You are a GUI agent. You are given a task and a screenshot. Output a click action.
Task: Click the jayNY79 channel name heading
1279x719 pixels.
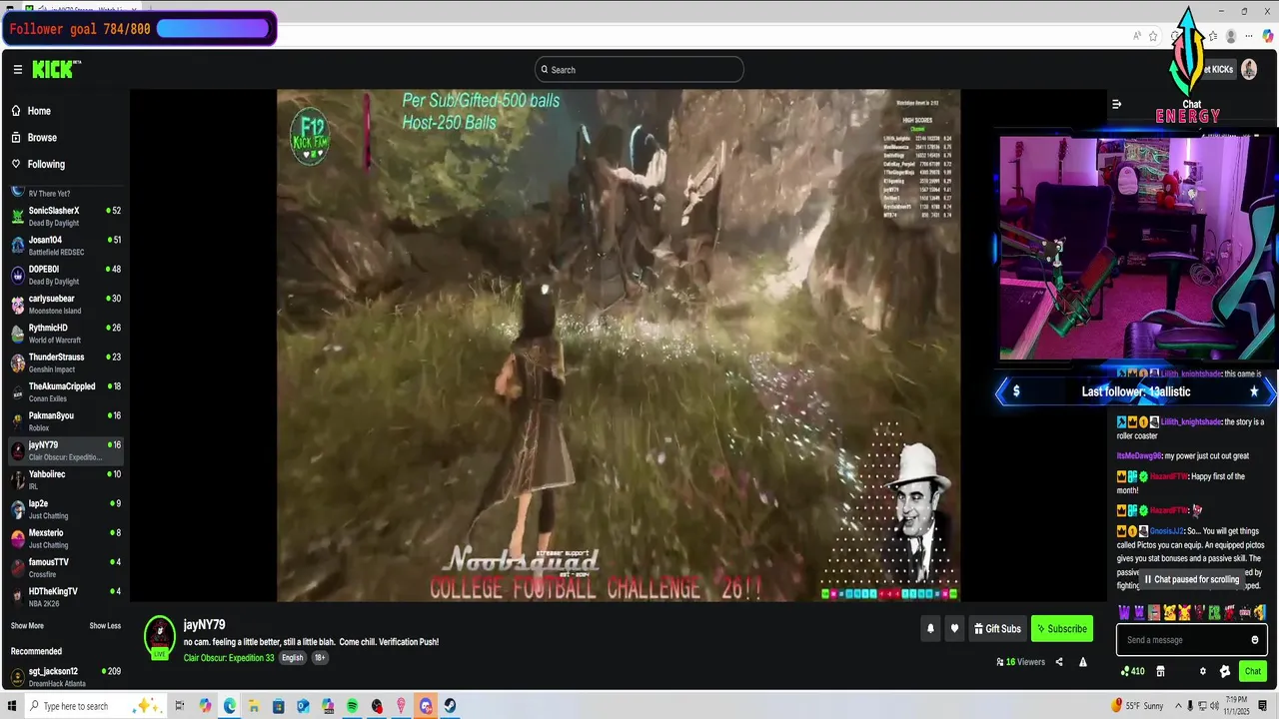pyautogui.click(x=204, y=625)
